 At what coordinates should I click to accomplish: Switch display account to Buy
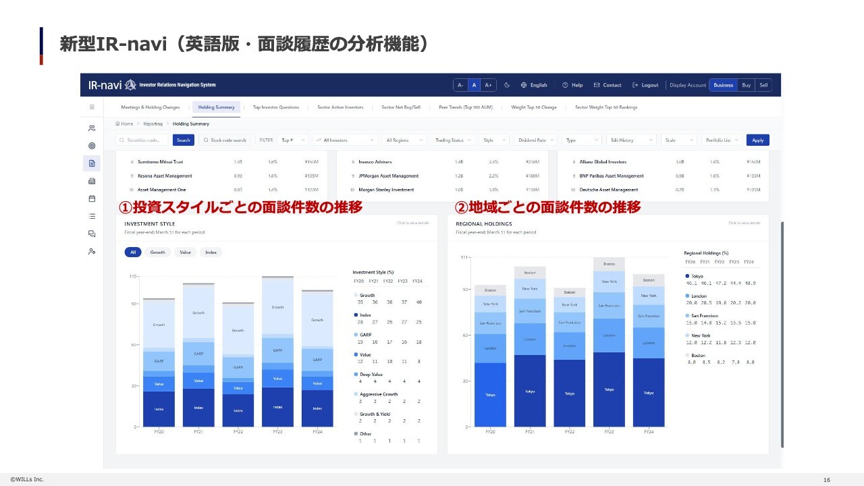coord(746,85)
